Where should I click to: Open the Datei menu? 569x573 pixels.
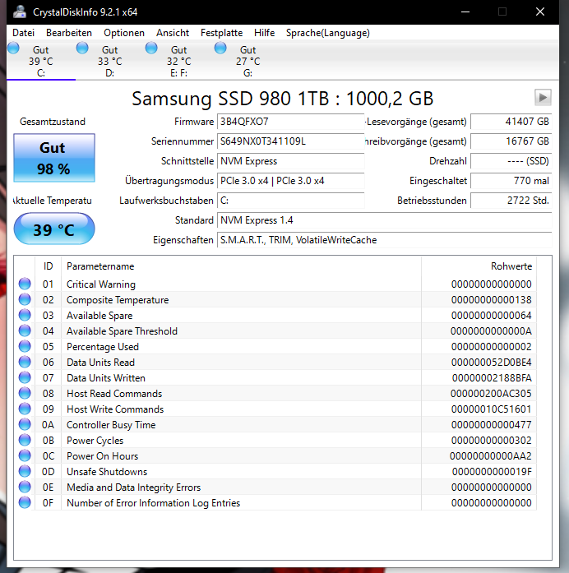(23, 33)
